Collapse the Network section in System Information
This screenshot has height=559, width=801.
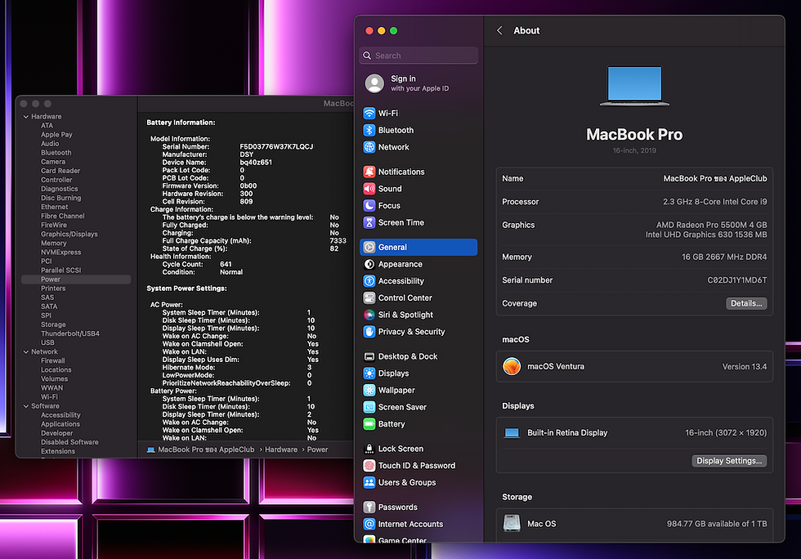tap(25, 351)
